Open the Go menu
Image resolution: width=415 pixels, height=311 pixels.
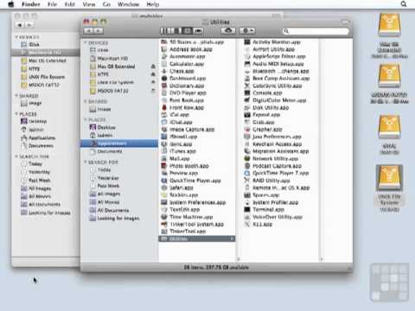pos(106,4)
